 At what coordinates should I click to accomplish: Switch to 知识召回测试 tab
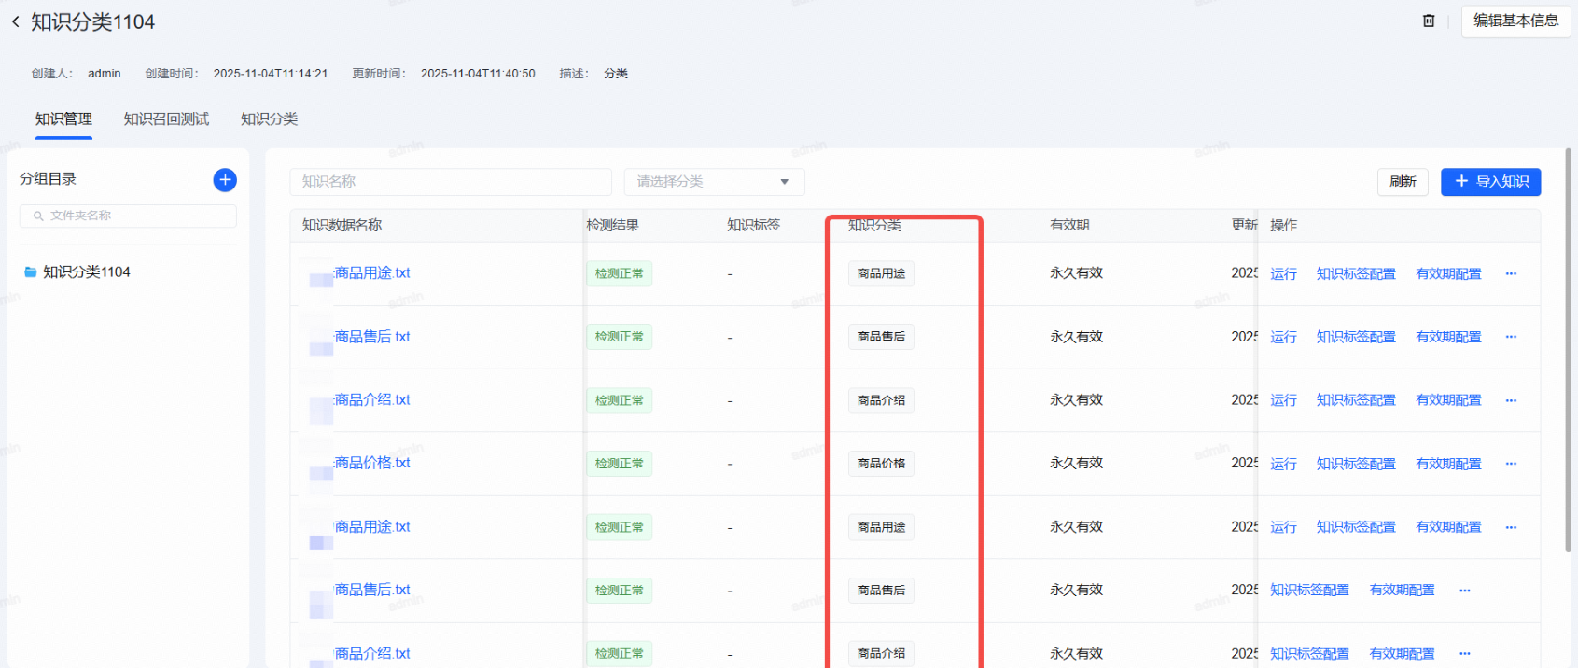166,118
